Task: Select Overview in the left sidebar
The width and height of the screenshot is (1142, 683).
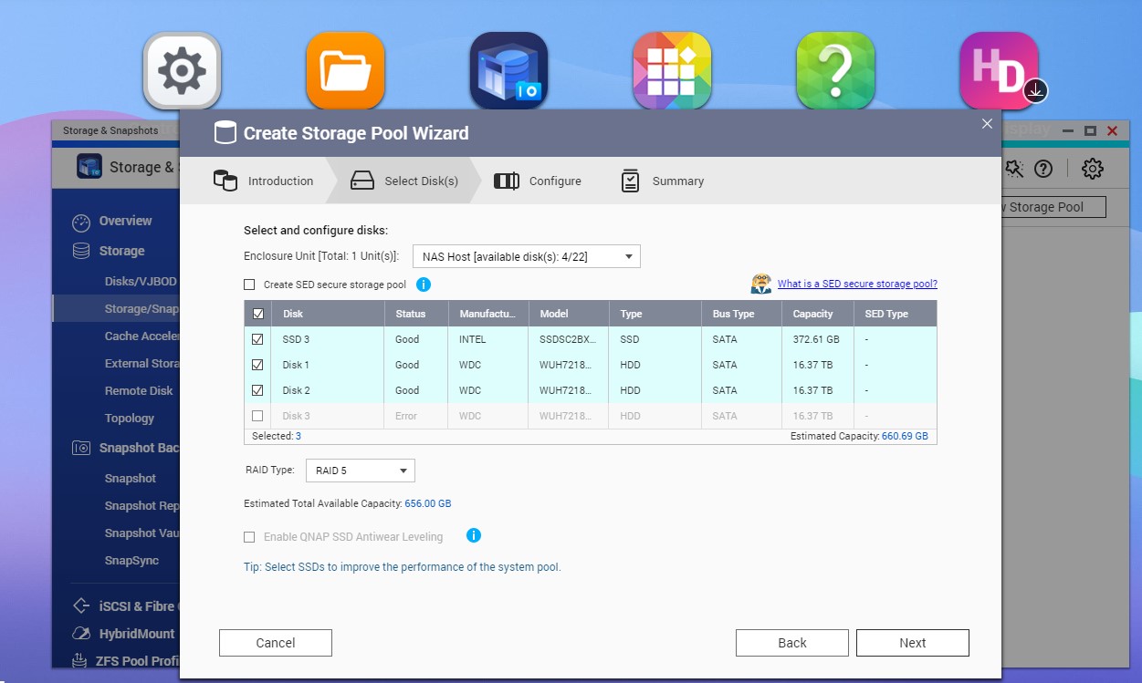Action: tap(125, 221)
